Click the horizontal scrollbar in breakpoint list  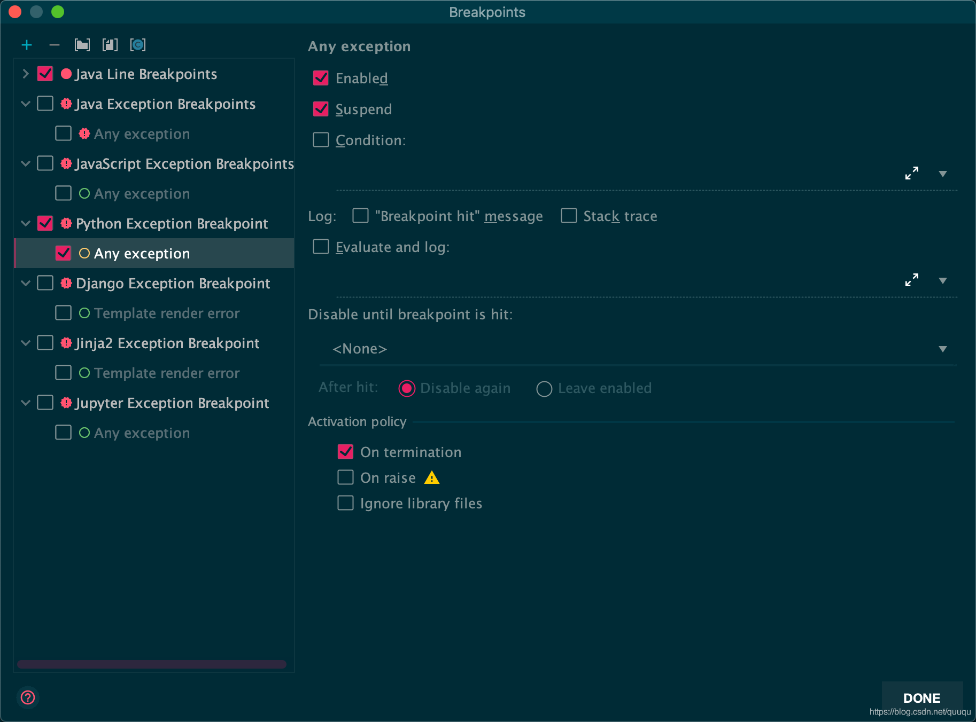pos(152,664)
